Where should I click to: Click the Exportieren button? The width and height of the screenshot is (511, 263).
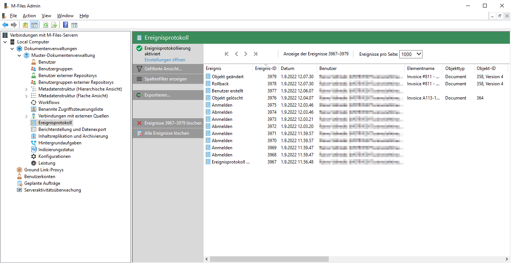pos(157,95)
